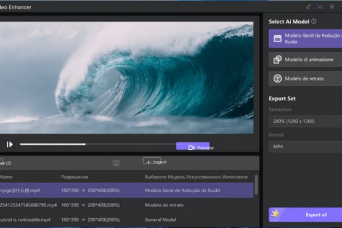Select Modelo Geral de Redução de Ruído model
The height and width of the screenshot is (228, 342).
point(306,39)
